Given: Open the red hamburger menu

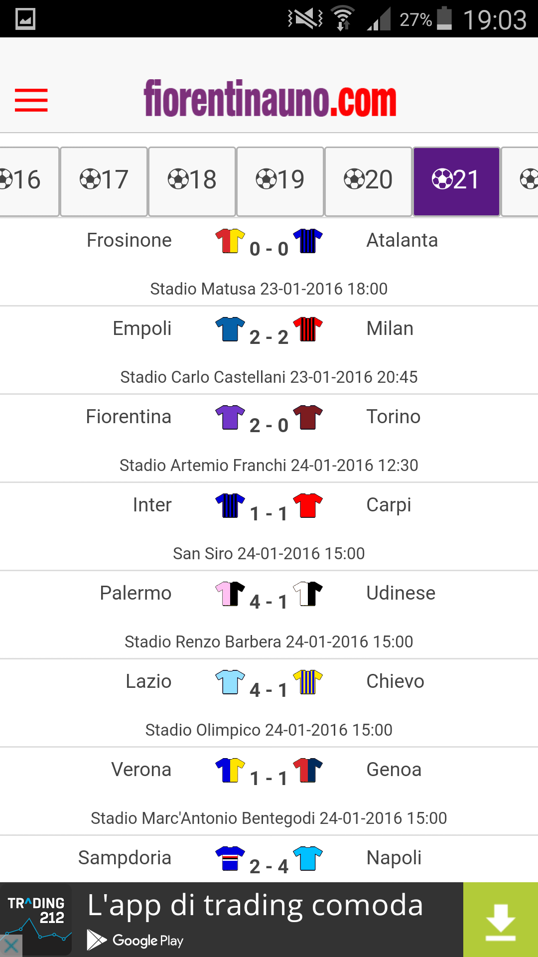Looking at the screenshot, I should pyautogui.click(x=31, y=100).
